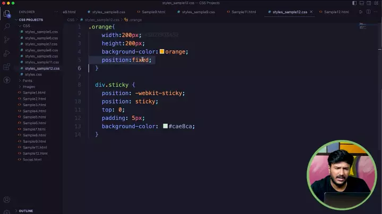Open the Search view in activity bar
Image resolution: width=382 pixels, height=214 pixels.
(7, 25)
